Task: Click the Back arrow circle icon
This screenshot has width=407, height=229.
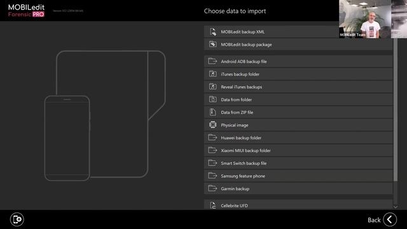Action: click(x=390, y=219)
